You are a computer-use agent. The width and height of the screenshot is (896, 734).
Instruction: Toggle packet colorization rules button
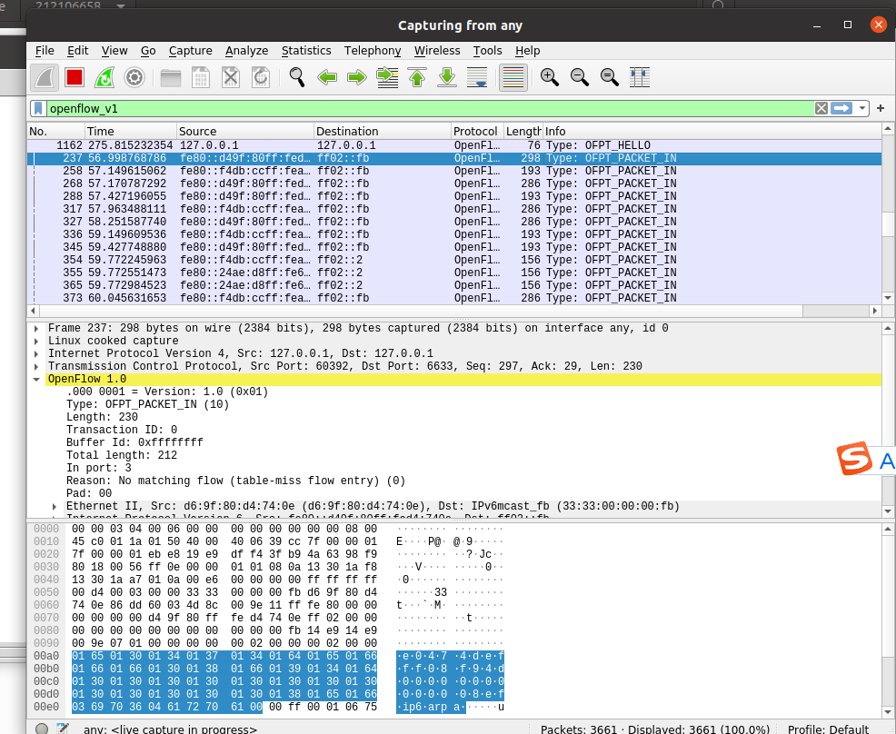(x=513, y=77)
